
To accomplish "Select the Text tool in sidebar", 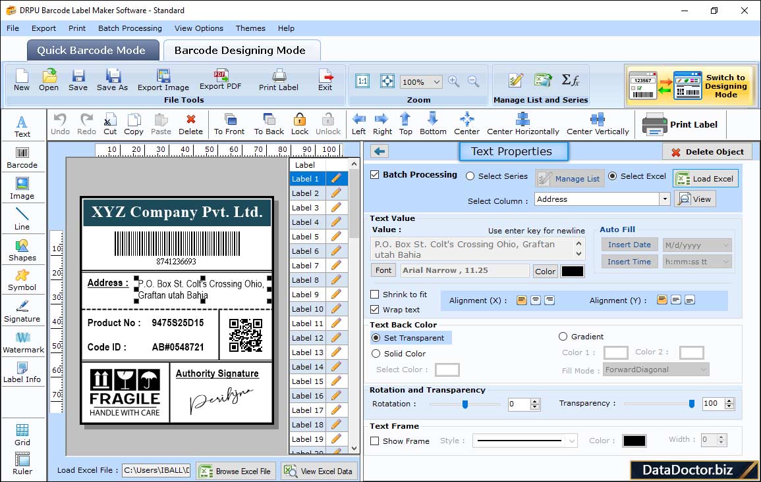I will pyautogui.click(x=22, y=126).
